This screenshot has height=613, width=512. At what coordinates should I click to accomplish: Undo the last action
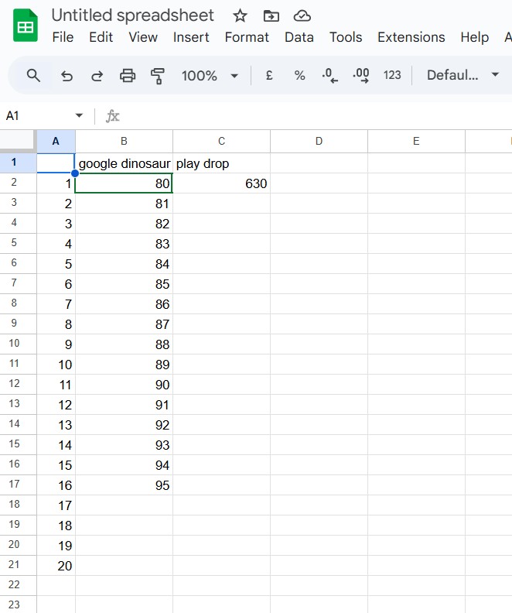(67, 75)
